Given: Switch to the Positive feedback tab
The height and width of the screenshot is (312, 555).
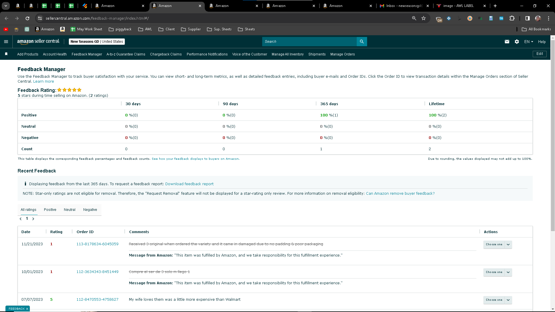Looking at the screenshot, I should point(50,210).
